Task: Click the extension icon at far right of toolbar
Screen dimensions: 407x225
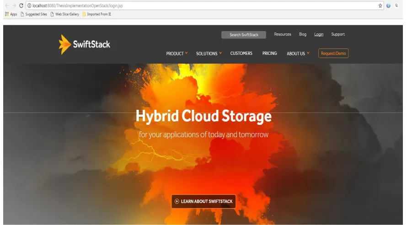Action: [x=396, y=5]
